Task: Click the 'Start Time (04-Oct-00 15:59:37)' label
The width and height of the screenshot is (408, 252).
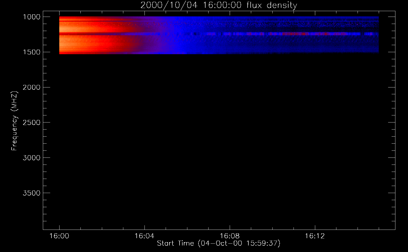Action: click(x=219, y=243)
